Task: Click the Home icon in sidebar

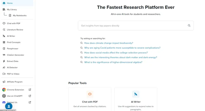Action: click(x=4, y=3)
